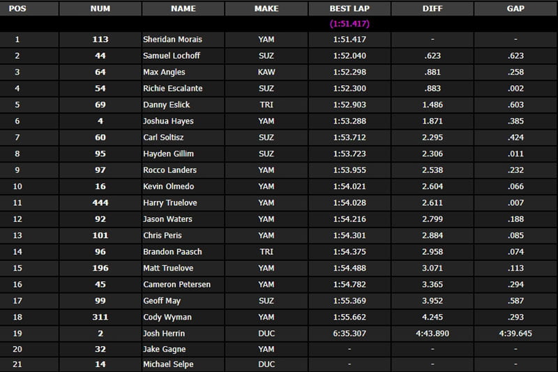Screen dimensions: 558x372
Task: Click the magenta (1:51.417) fastest lap time
Action: pos(349,24)
